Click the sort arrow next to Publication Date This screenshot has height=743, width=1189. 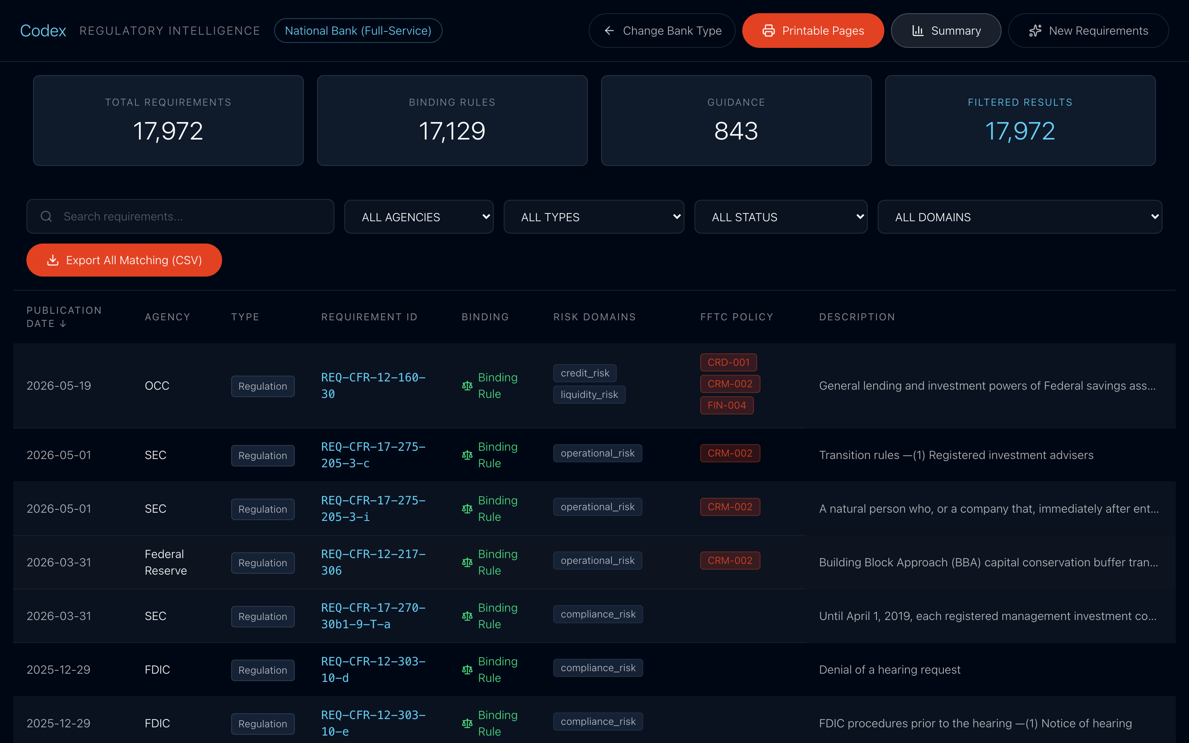click(63, 324)
